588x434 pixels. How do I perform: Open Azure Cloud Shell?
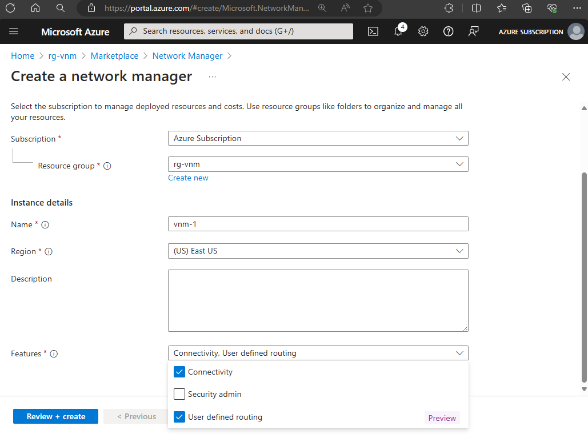pyautogui.click(x=373, y=31)
